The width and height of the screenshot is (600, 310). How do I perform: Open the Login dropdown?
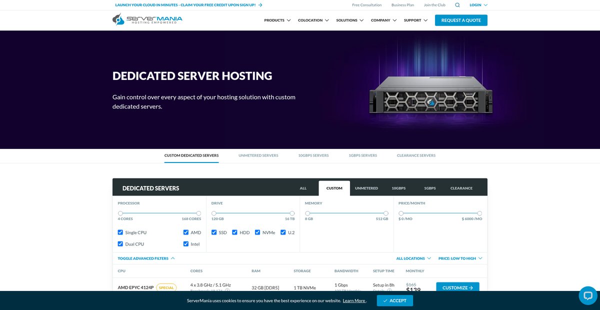[478, 5]
